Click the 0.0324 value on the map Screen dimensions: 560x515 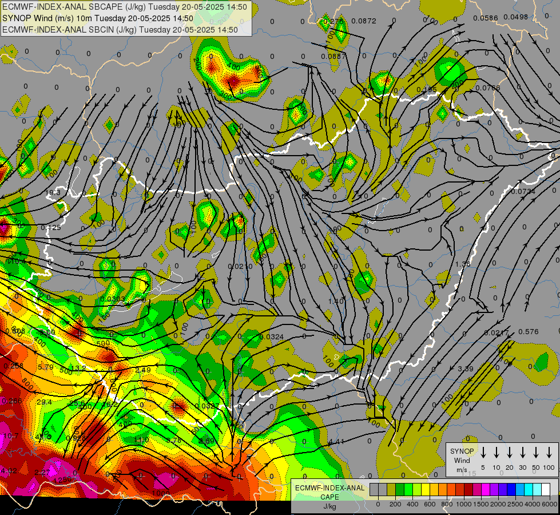(x=272, y=336)
